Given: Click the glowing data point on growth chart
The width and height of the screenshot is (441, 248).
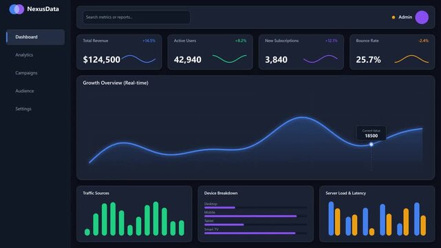Looking at the screenshot, I should coord(372,145).
